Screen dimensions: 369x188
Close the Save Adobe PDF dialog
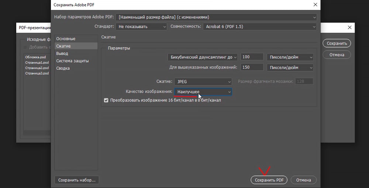[x=315, y=5]
